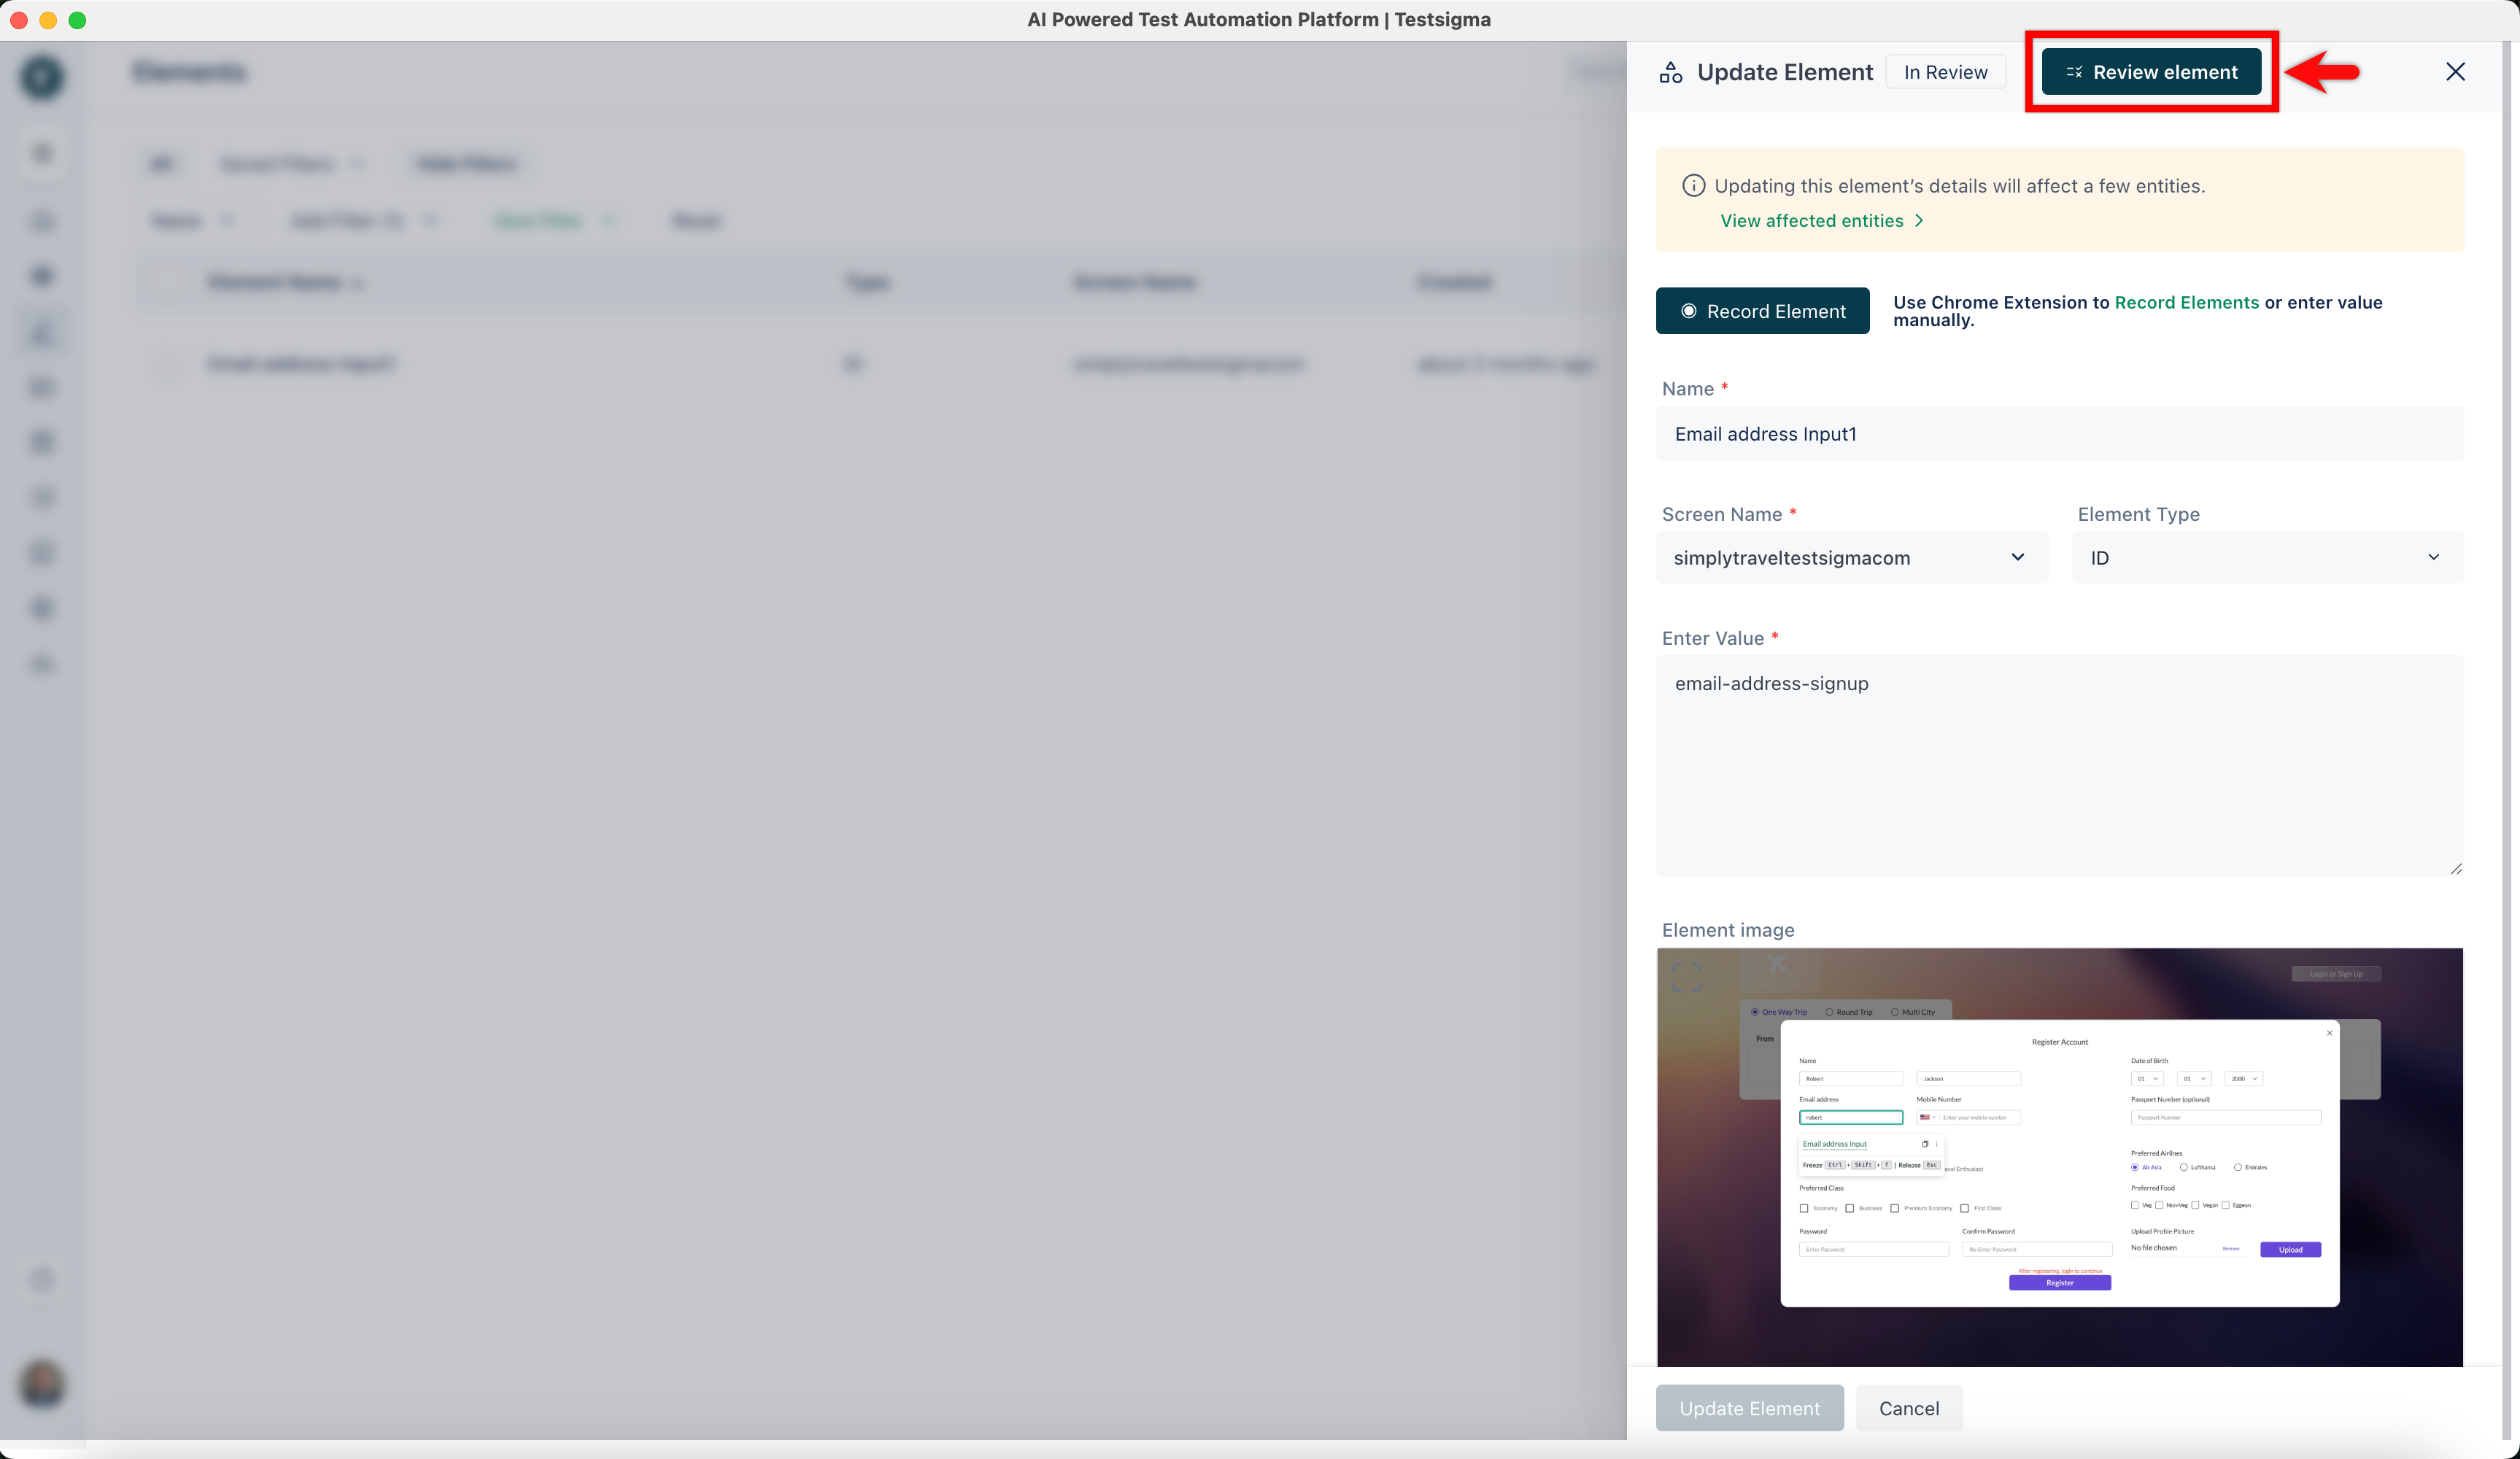The image size is (2520, 1459).
Task: Click the last navigation icon in the left sidebar
Action: (x=42, y=663)
